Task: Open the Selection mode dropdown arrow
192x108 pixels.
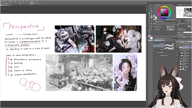Action: tap(174, 27)
